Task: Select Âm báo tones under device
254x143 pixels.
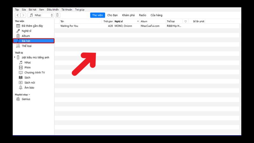Action: [x=29, y=88]
